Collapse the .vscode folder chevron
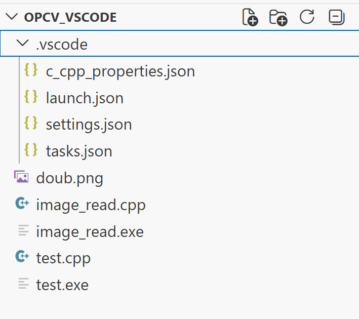Image resolution: width=359 pixels, height=319 pixels. [x=23, y=43]
